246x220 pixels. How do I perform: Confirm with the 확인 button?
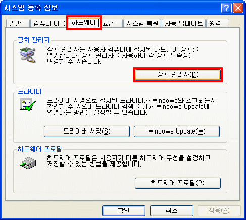point(124,211)
